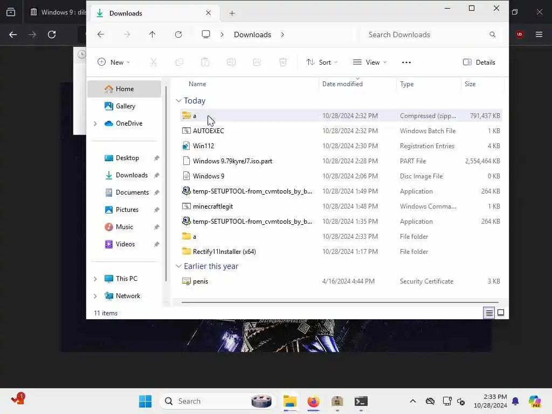
Task: Click the File Explorer taskbar icon
Action: [x=289, y=401]
